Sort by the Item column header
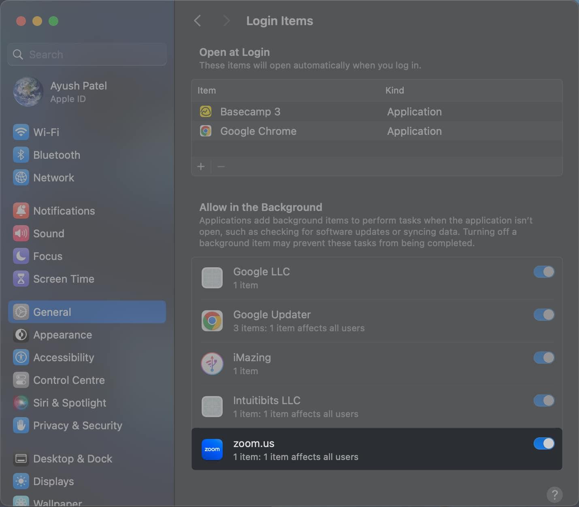Image resolution: width=579 pixels, height=507 pixels. tap(206, 90)
